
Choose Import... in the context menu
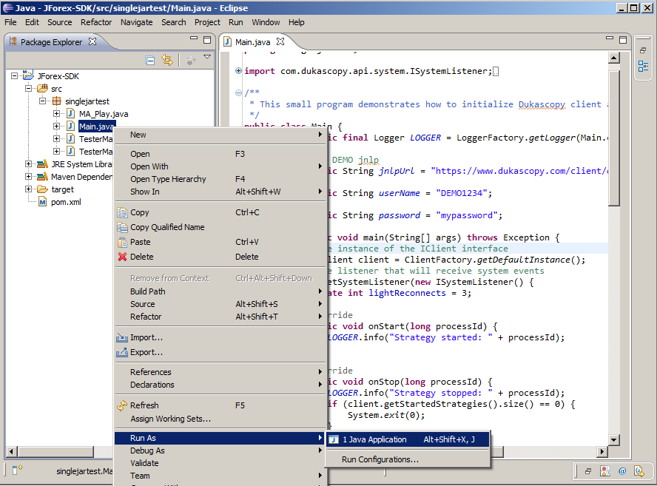pyautogui.click(x=220, y=337)
